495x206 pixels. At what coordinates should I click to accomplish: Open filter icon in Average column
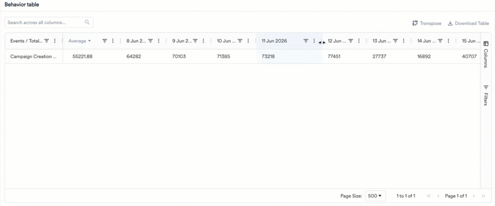[105, 41]
